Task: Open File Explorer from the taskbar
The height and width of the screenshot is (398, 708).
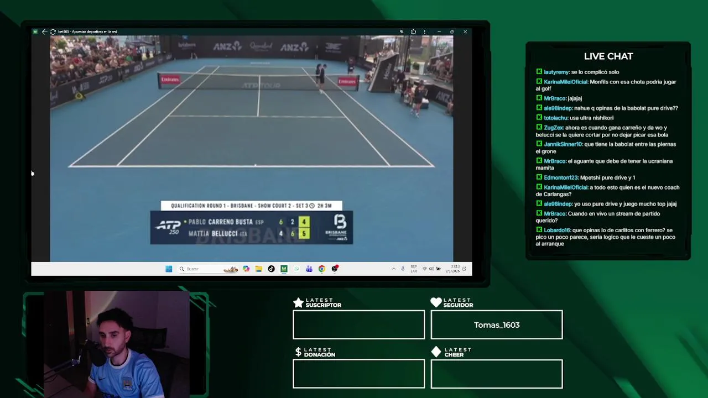Action: pos(258,269)
